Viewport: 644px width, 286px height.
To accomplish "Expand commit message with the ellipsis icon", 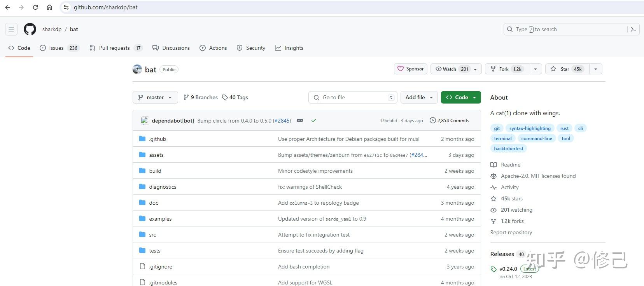I will pos(300,121).
